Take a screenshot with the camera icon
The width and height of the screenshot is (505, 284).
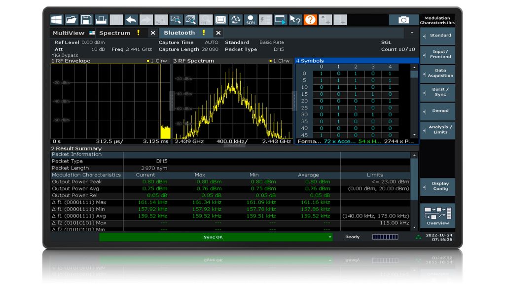(x=403, y=20)
